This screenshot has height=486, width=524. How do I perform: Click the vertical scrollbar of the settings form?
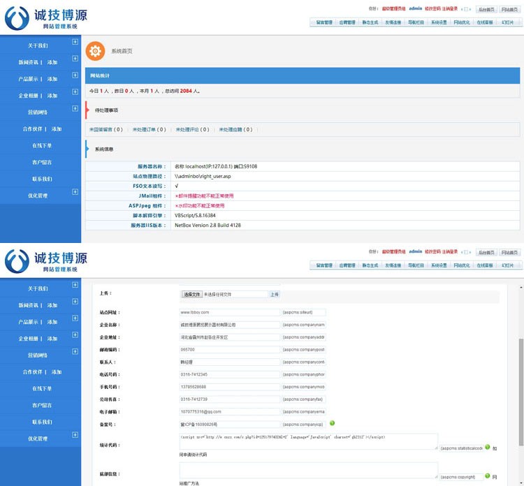pos(520,363)
